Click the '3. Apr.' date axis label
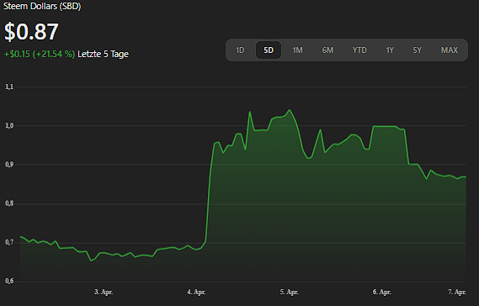479x306 pixels. [x=104, y=292]
